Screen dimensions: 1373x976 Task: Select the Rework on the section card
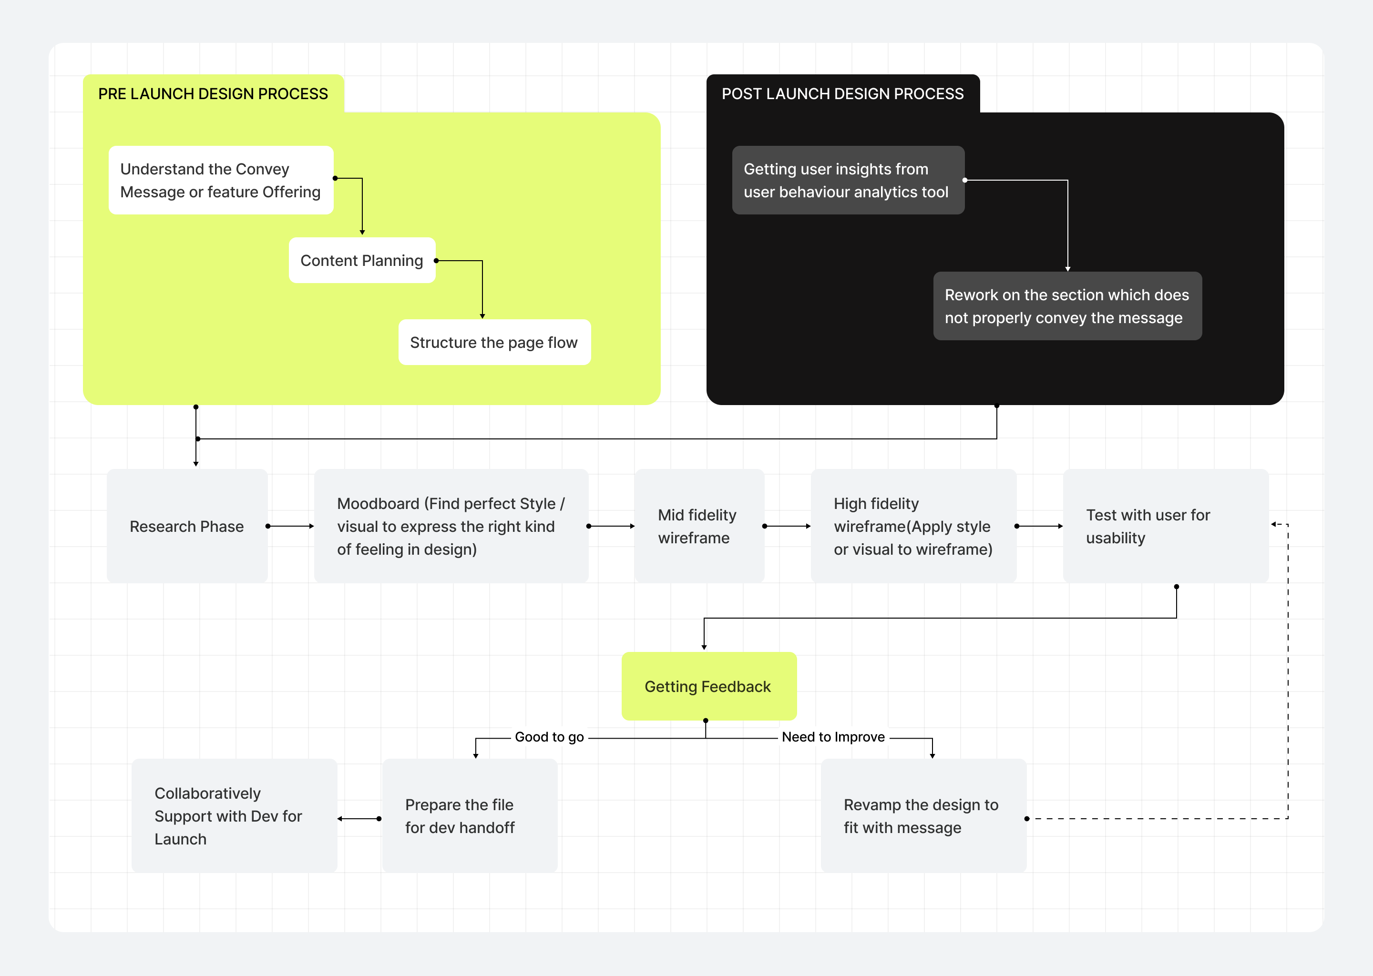click(1067, 306)
